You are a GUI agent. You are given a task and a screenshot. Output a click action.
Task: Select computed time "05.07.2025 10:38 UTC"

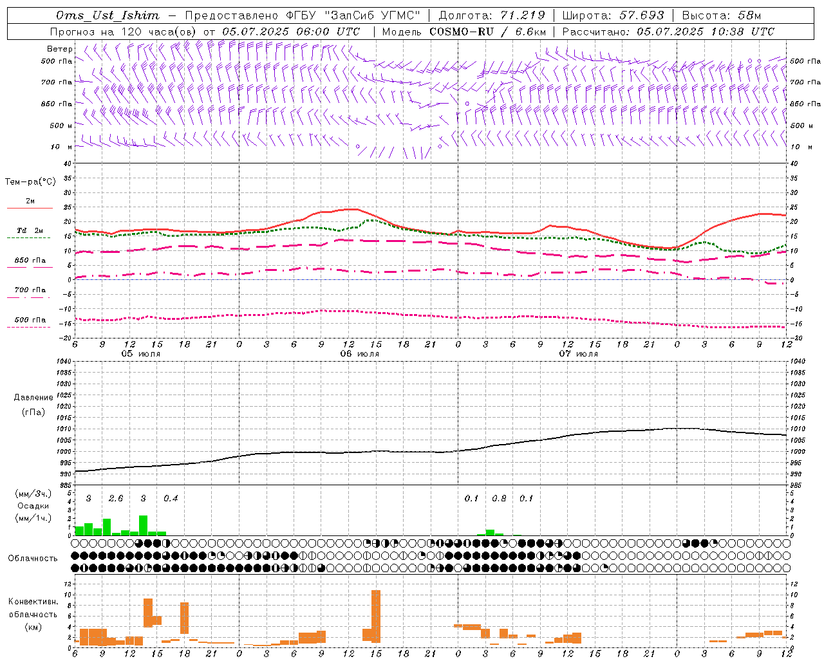706,32
